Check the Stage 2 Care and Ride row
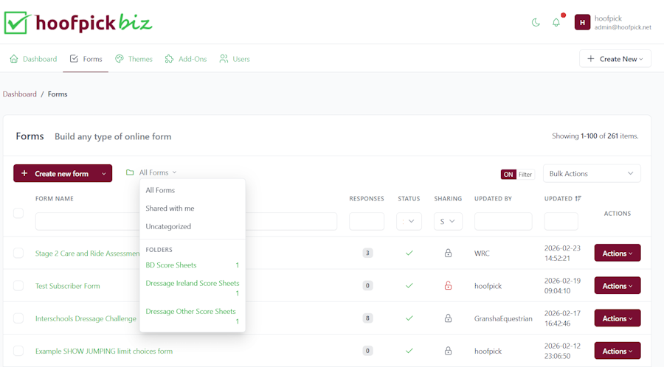The image size is (664, 367). click(x=18, y=254)
